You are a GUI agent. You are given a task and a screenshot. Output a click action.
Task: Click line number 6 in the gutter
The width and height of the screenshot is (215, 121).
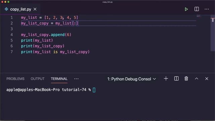tap(12, 46)
